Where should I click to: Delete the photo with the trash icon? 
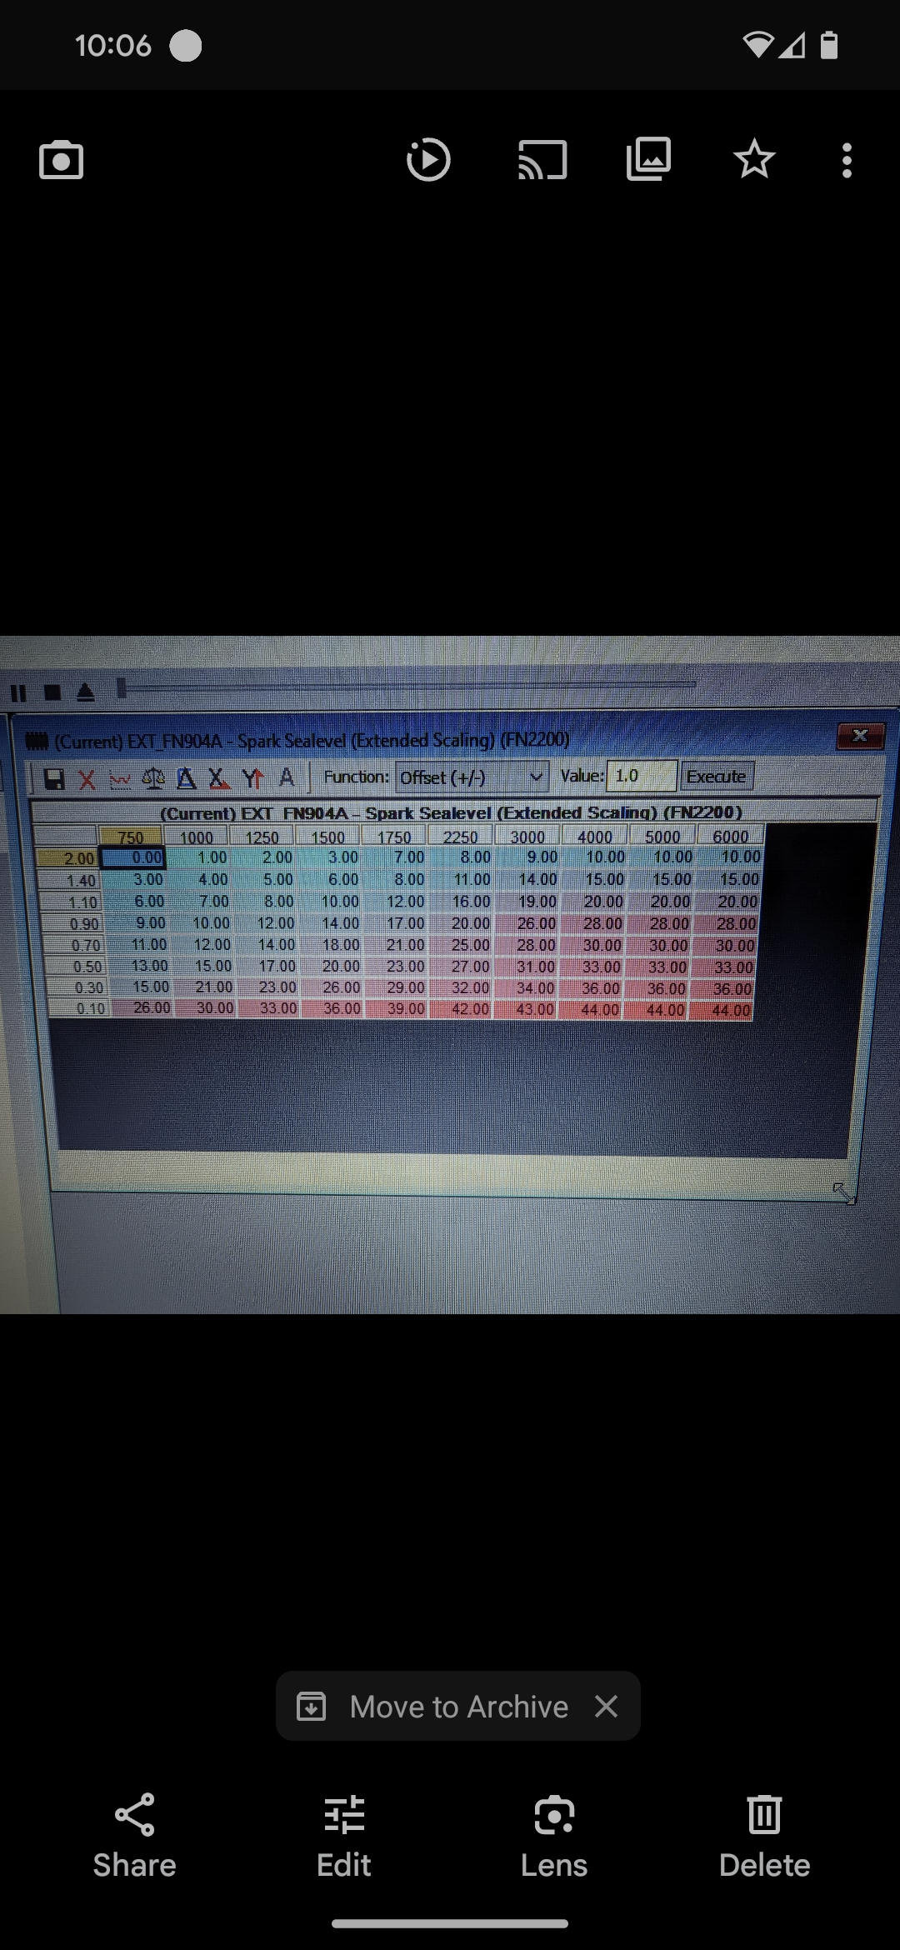[764, 1835]
